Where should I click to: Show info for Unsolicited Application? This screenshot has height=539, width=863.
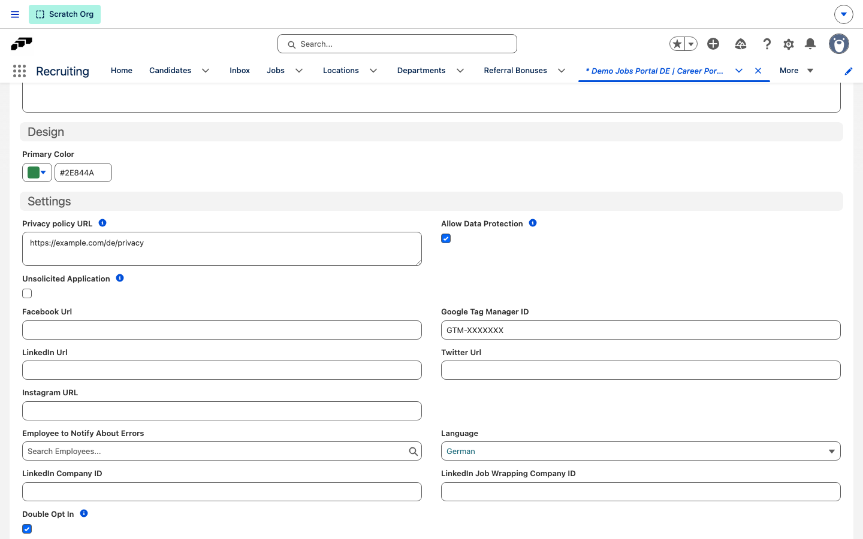coord(120,278)
